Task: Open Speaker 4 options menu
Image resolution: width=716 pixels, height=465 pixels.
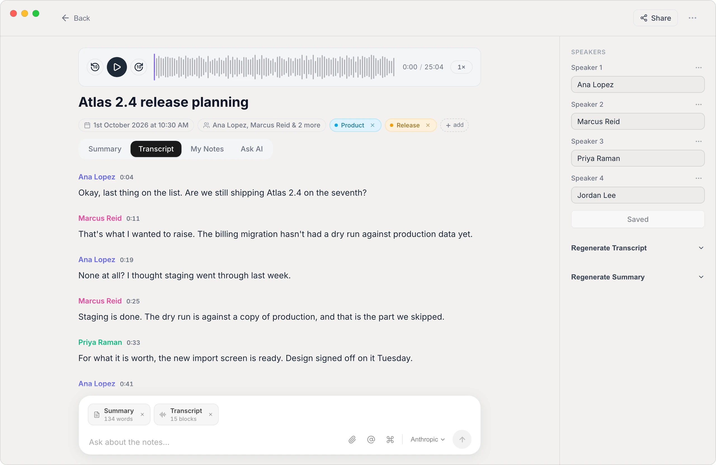Action: tap(699, 179)
